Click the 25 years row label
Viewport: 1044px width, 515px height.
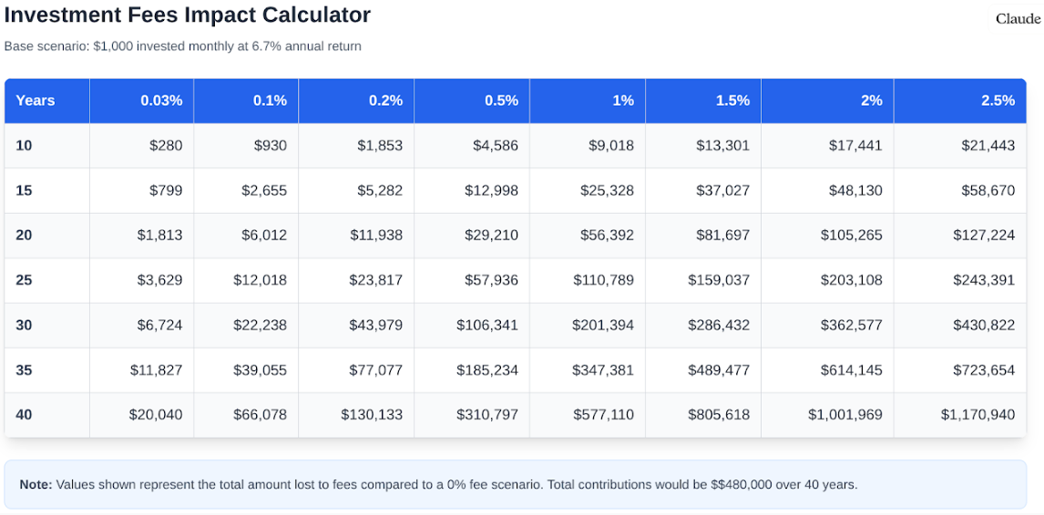point(25,280)
